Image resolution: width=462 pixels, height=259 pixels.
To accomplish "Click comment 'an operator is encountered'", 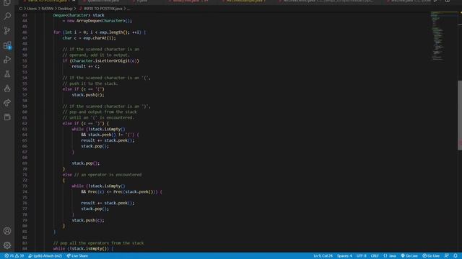I will point(111,175).
